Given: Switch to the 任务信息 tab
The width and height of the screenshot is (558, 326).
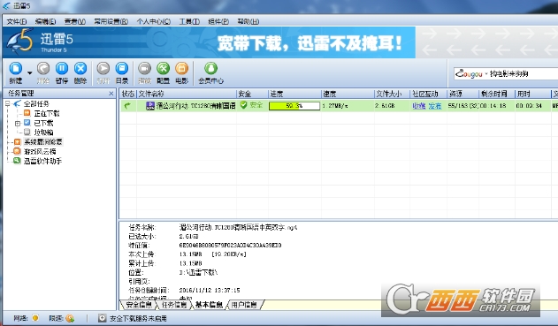Looking at the screenshot, I should (x=173, y=305).
